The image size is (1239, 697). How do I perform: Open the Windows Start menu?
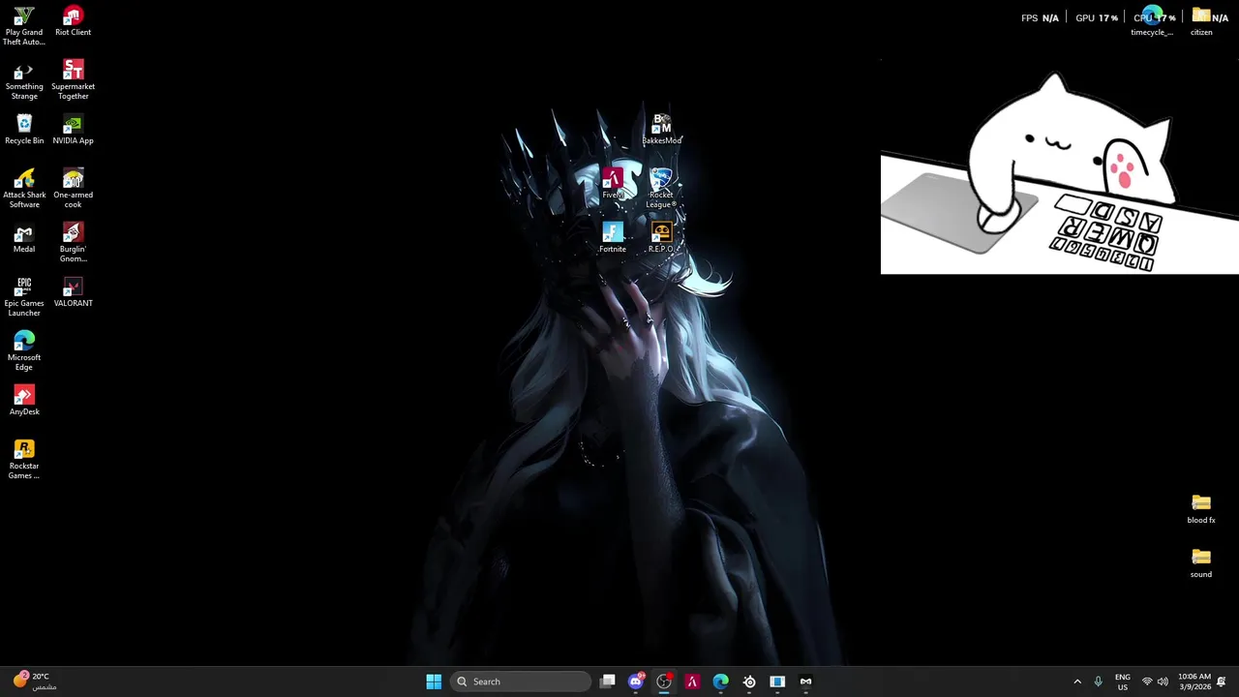tap(434, 682)
